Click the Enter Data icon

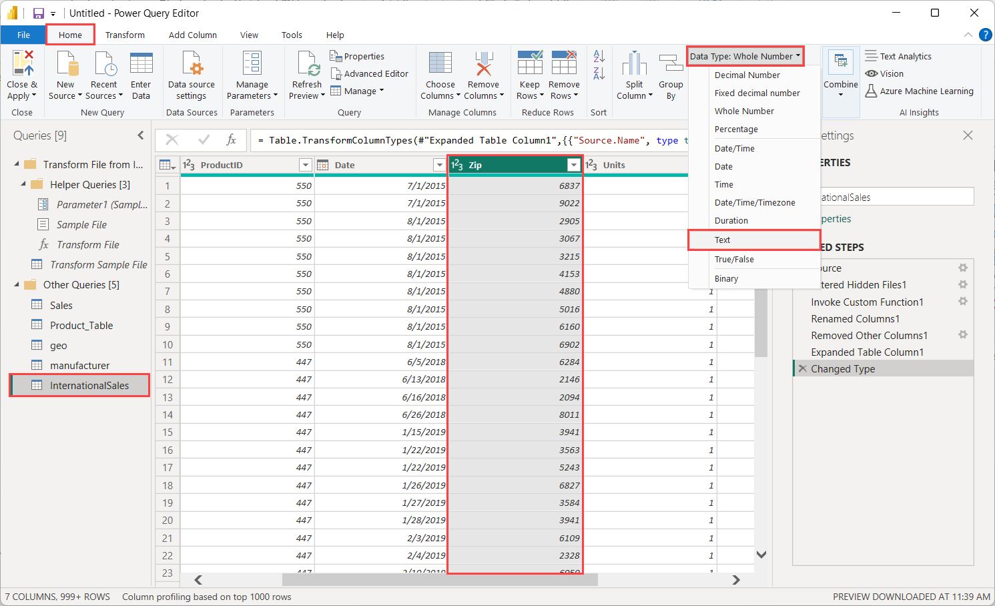(141, 64)
